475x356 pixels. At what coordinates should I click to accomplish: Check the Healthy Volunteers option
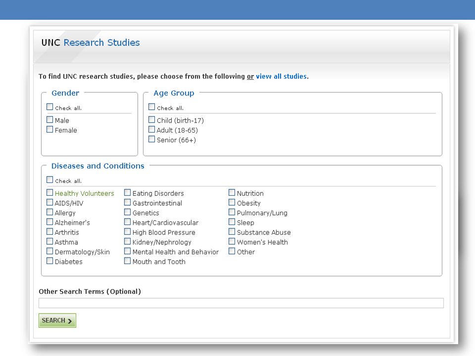click(49, 192)
